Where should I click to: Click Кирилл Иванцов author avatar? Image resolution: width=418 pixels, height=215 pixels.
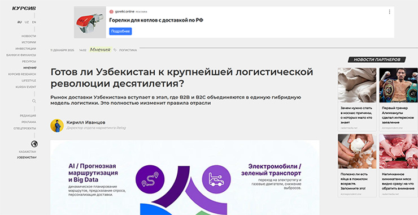pos(57,126)
